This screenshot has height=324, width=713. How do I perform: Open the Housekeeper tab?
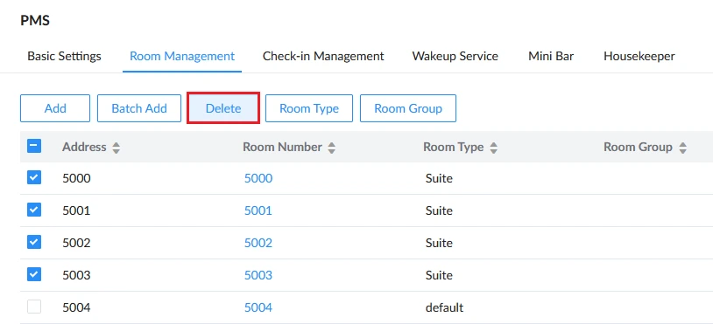click(x=639, y=56)
